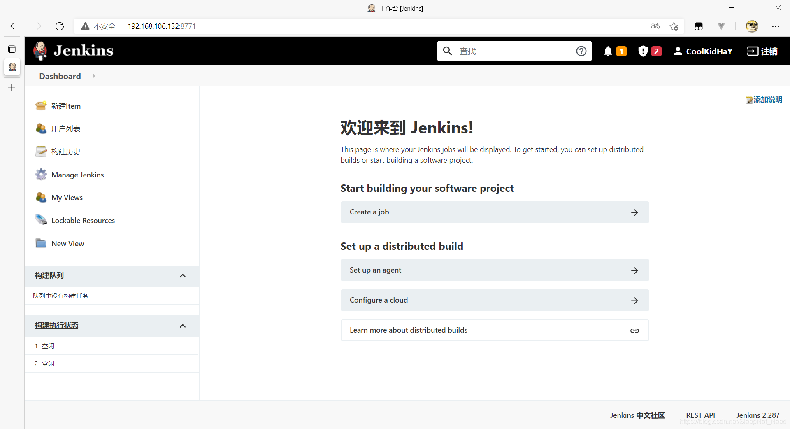Screen dimensions: 790x429
Task: Add page to favorites star icon
Action: tap(674, 26)
